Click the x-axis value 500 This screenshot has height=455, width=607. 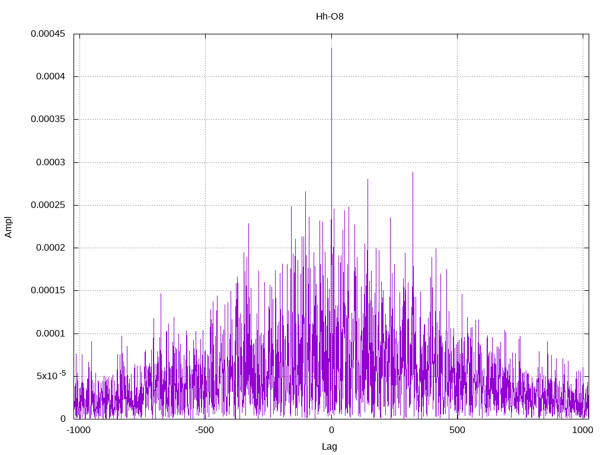(x=457, y=430)
